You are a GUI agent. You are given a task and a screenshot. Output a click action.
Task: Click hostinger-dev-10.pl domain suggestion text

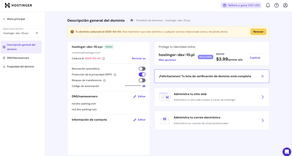pyautogui.click(x=177, y=55)
